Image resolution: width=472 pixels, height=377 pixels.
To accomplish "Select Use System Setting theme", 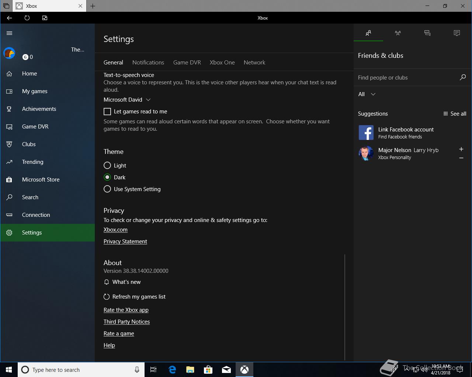I will click(107, 189).
